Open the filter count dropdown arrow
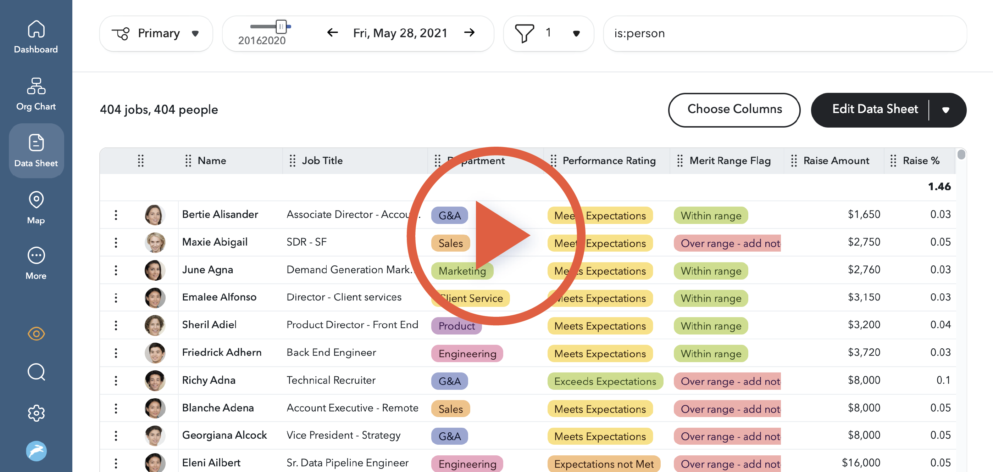This screenshot has height=472, width=993. (576, 34)
